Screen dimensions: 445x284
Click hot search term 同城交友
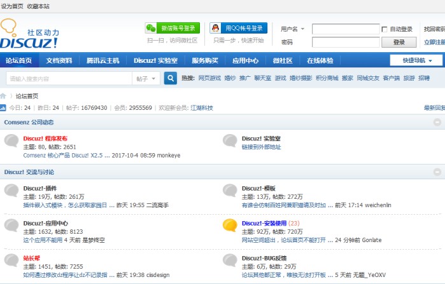368,78
